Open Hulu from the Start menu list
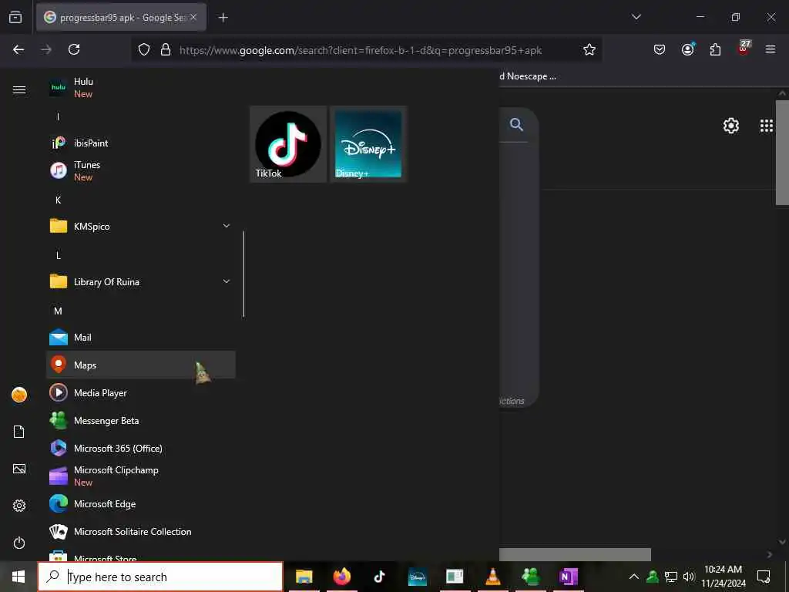Viewport: 789px width, 592px height. 140,88
